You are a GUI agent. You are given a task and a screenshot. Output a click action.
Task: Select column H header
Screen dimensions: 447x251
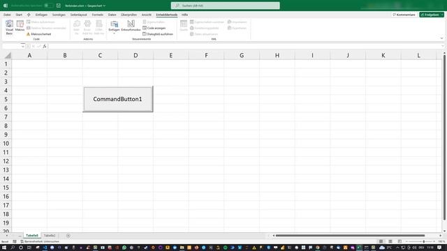[277, 55]
